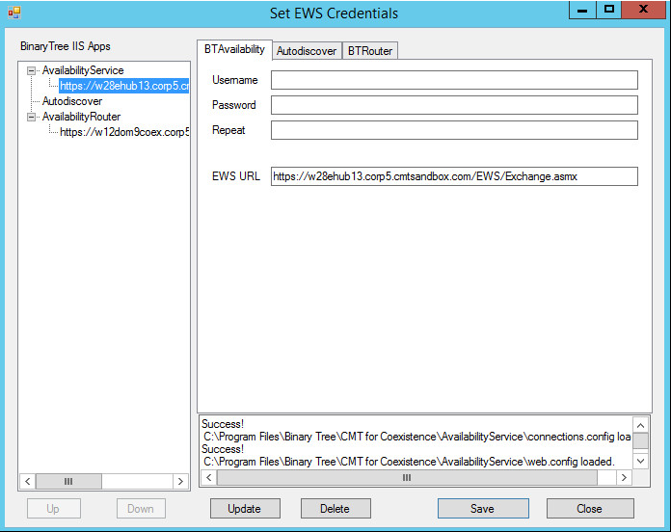Save the EWS credentials
The image size is (671, 532).
[483, 508]
